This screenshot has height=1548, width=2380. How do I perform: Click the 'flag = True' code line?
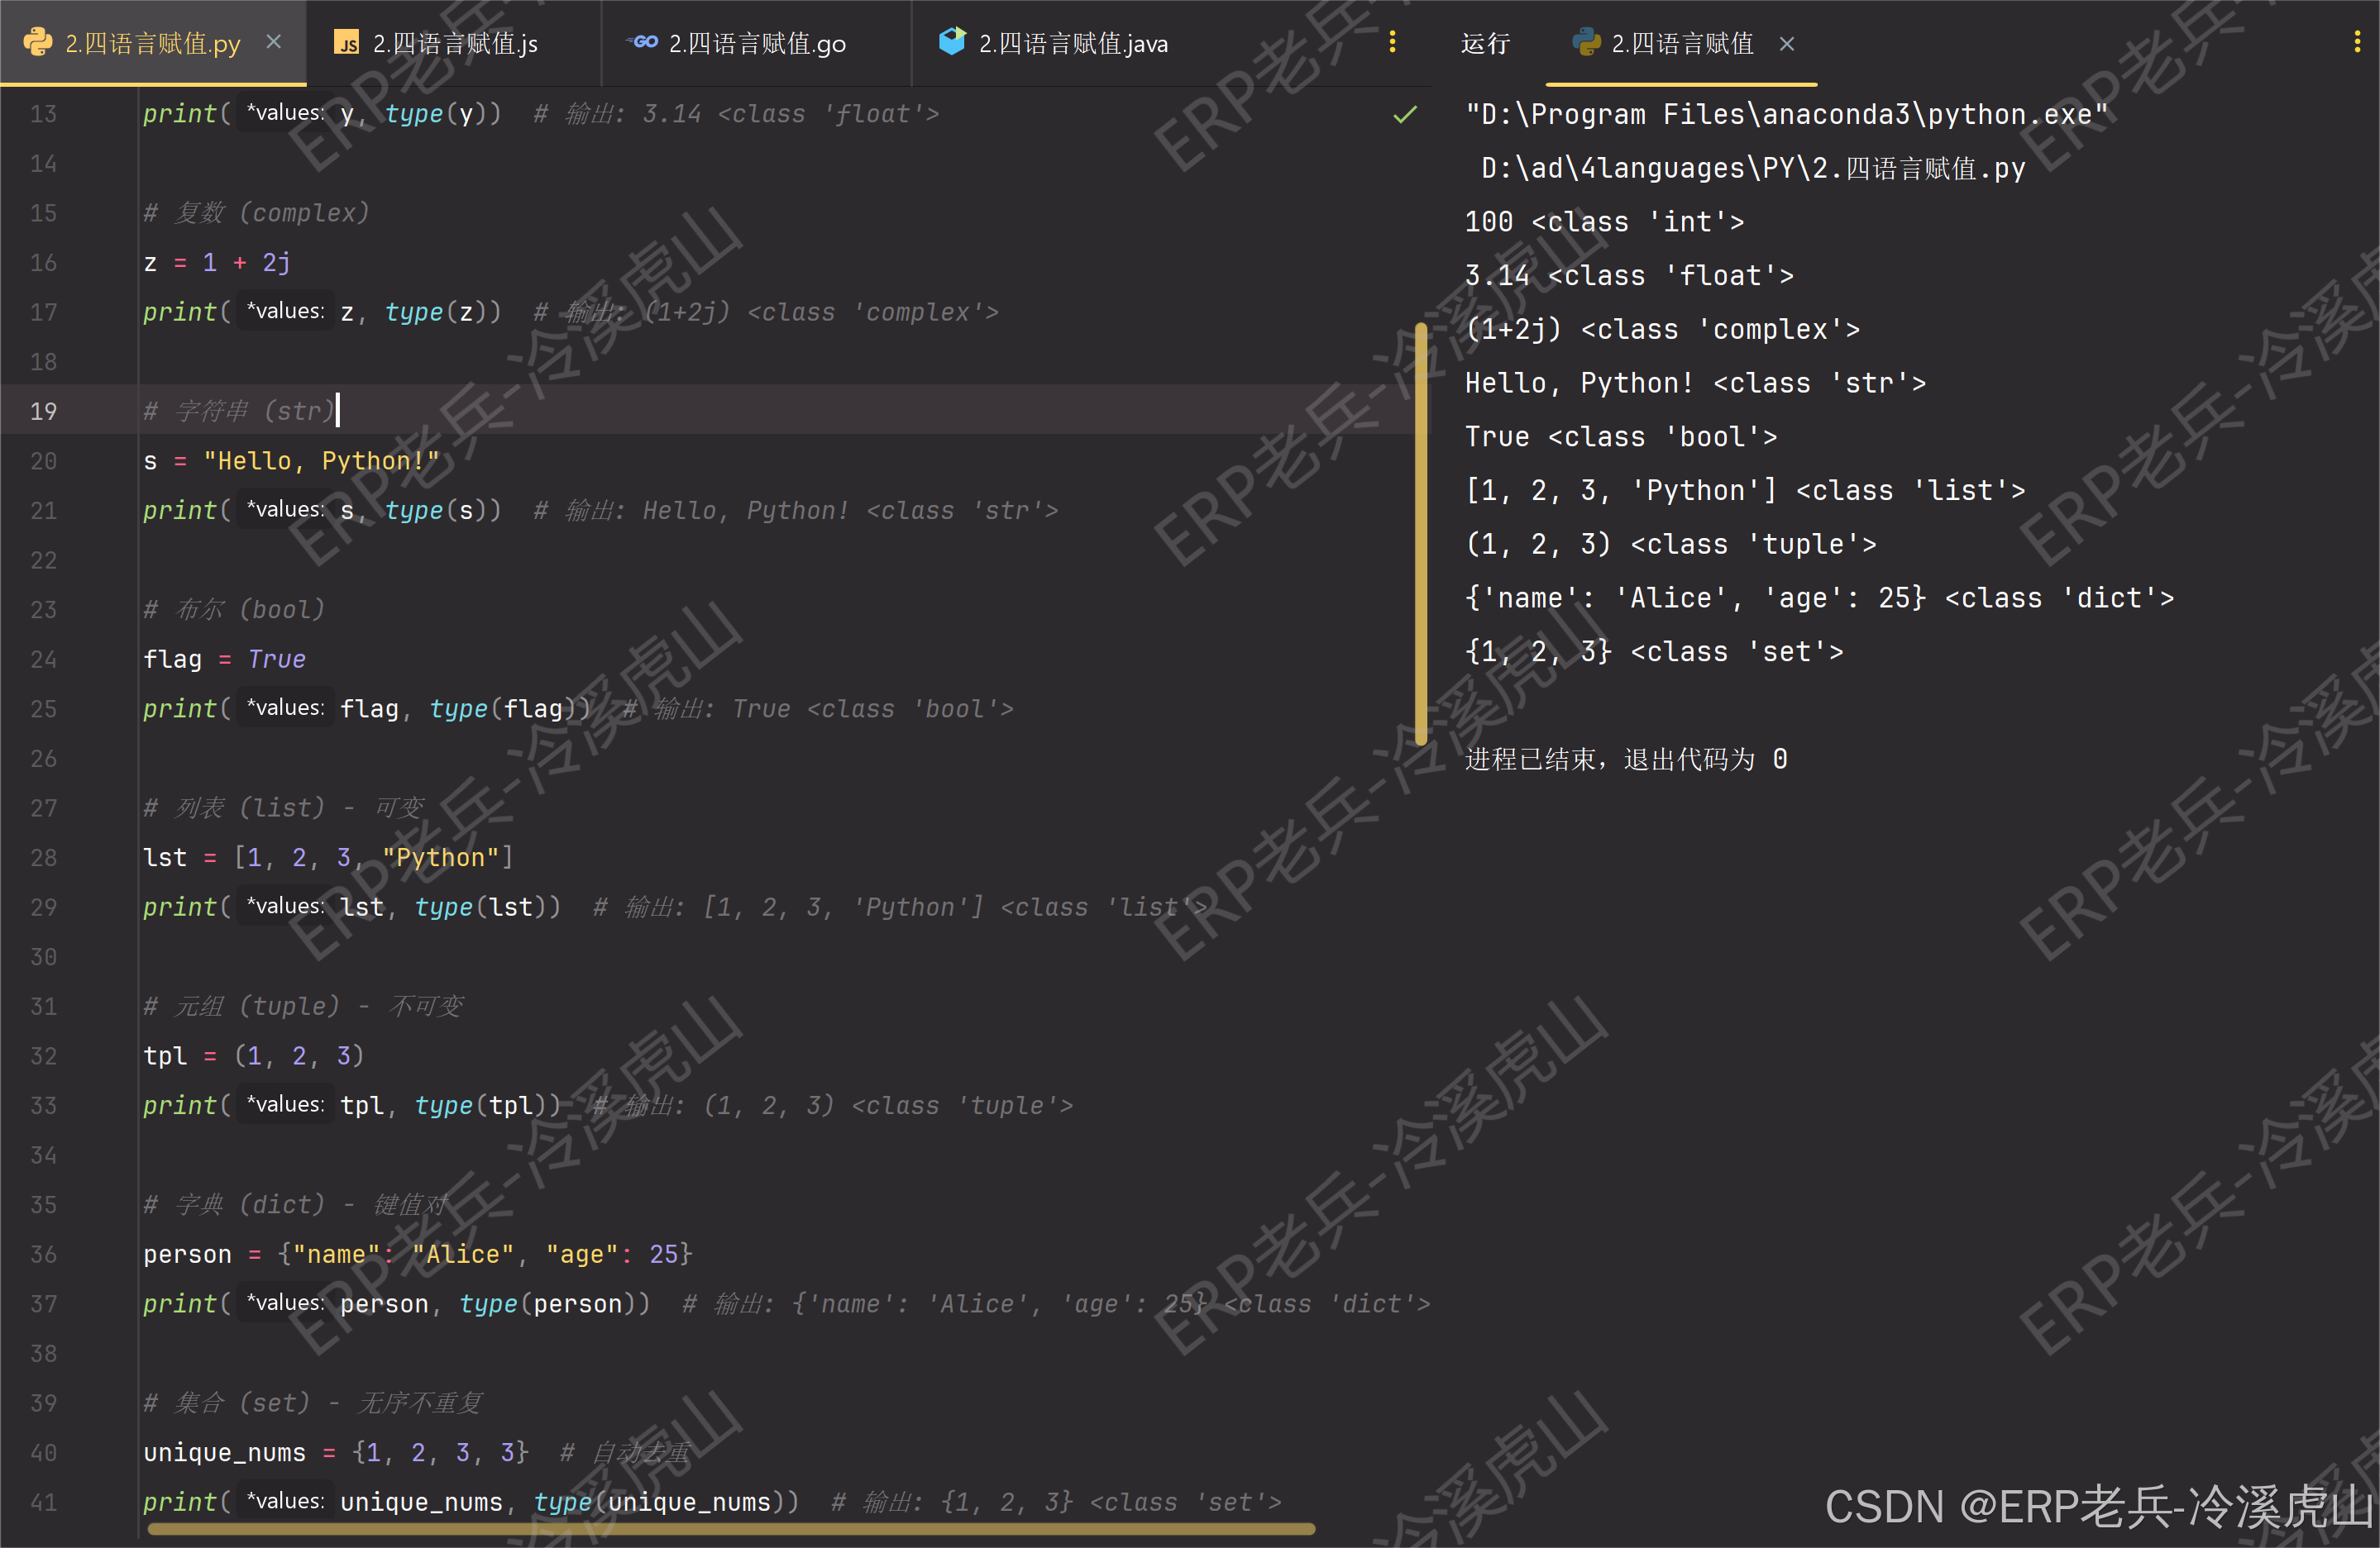pos(224,660)
